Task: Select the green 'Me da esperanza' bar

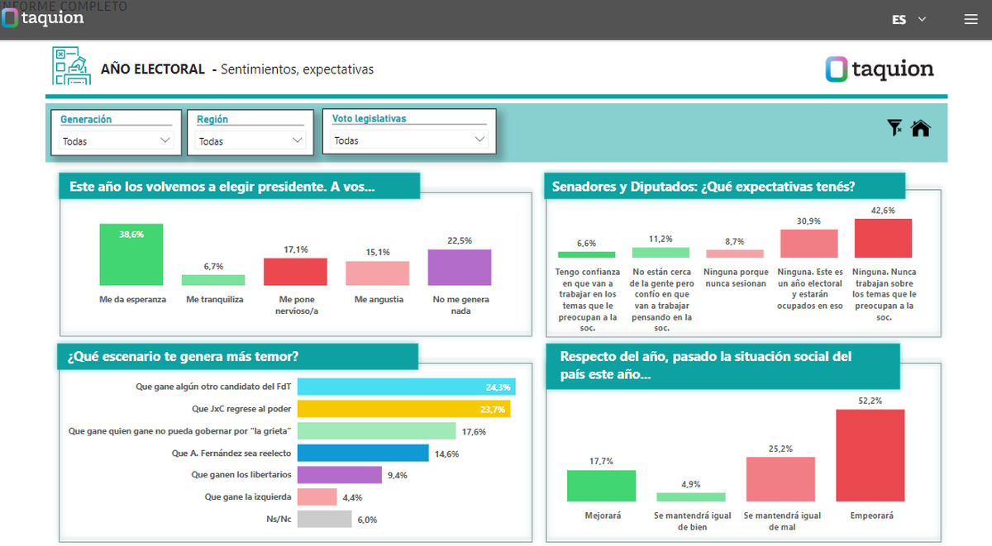Action: click(131, 254)
